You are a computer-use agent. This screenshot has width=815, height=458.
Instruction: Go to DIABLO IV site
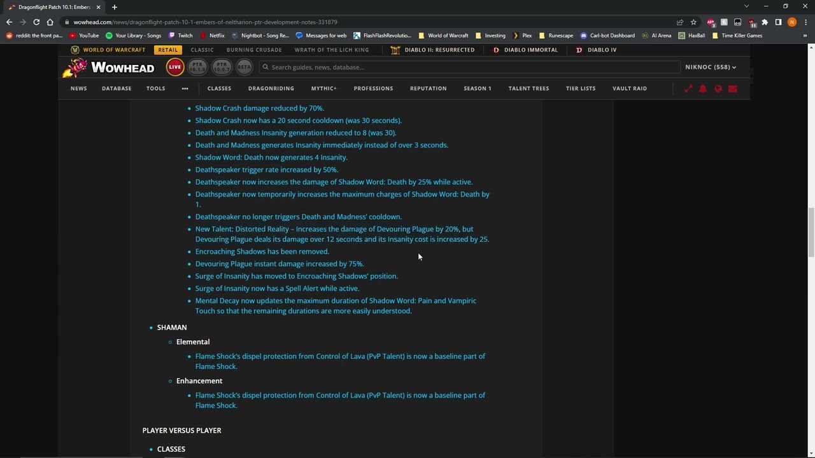596,50
